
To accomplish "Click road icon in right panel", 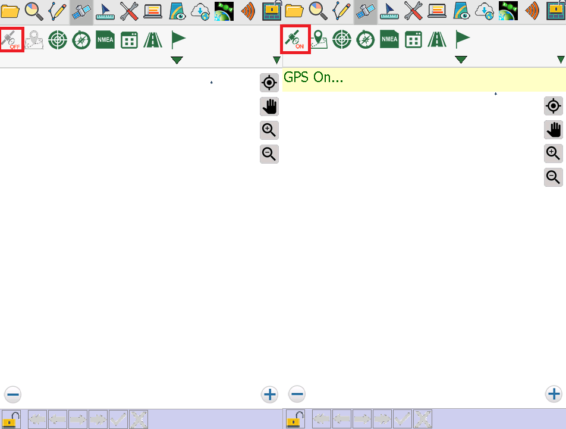I will pos(437,39).
